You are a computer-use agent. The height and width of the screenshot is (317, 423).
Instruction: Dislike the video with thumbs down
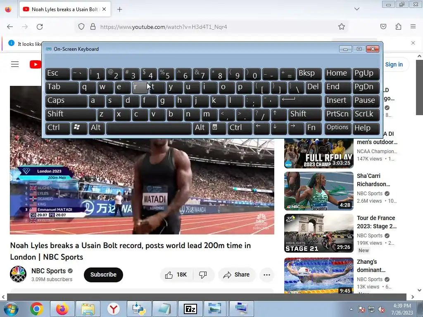[x=203, y=274]
